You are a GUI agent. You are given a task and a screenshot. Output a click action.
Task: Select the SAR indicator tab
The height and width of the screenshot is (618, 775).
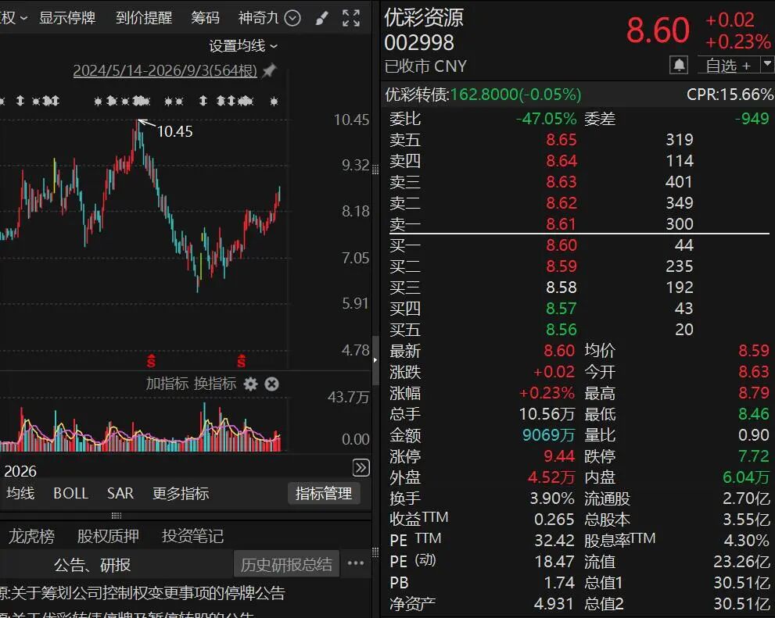pos(120,493)
